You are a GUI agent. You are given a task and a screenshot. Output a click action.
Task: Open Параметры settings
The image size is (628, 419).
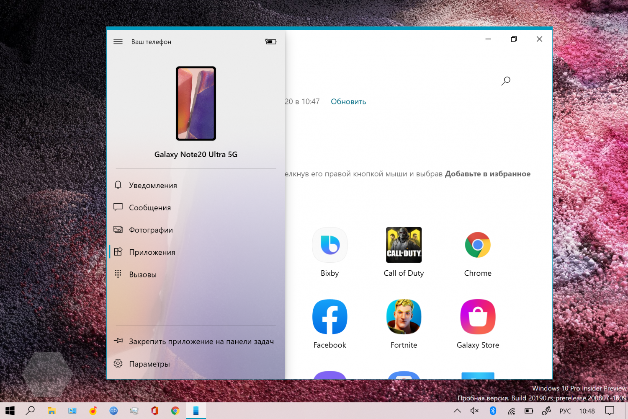coord(196,364)
